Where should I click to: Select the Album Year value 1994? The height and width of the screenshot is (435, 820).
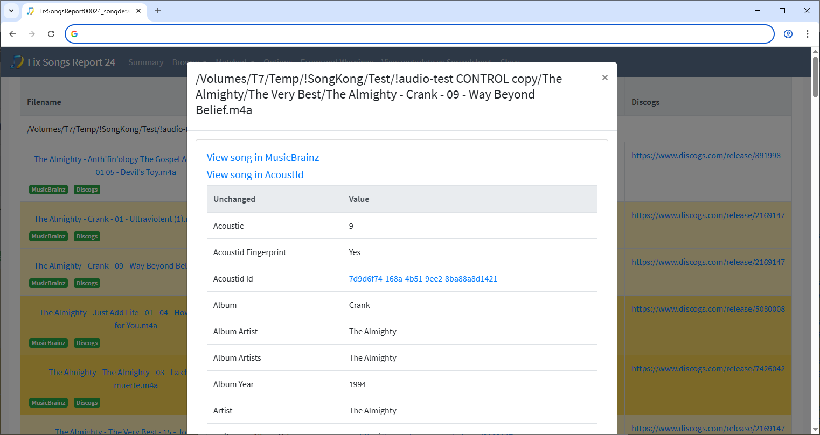coord(357,384)
